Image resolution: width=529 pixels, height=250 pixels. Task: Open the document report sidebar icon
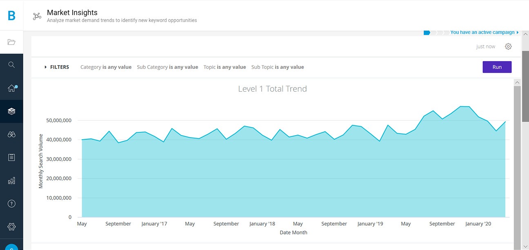tap(11, 157)
